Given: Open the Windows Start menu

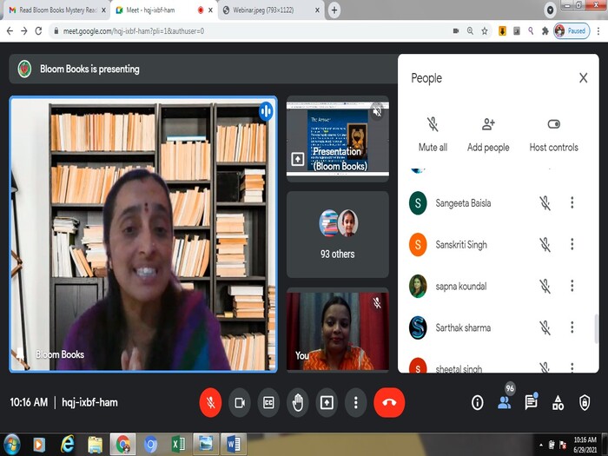Looking at the screenshot, I should [x=11, y=445].
